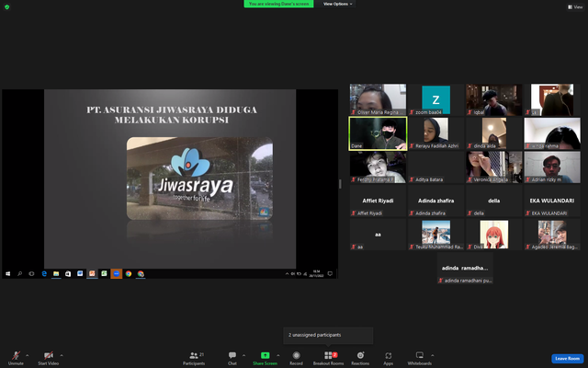
Task: Select the della participant tile
Action: click(494, 201)
